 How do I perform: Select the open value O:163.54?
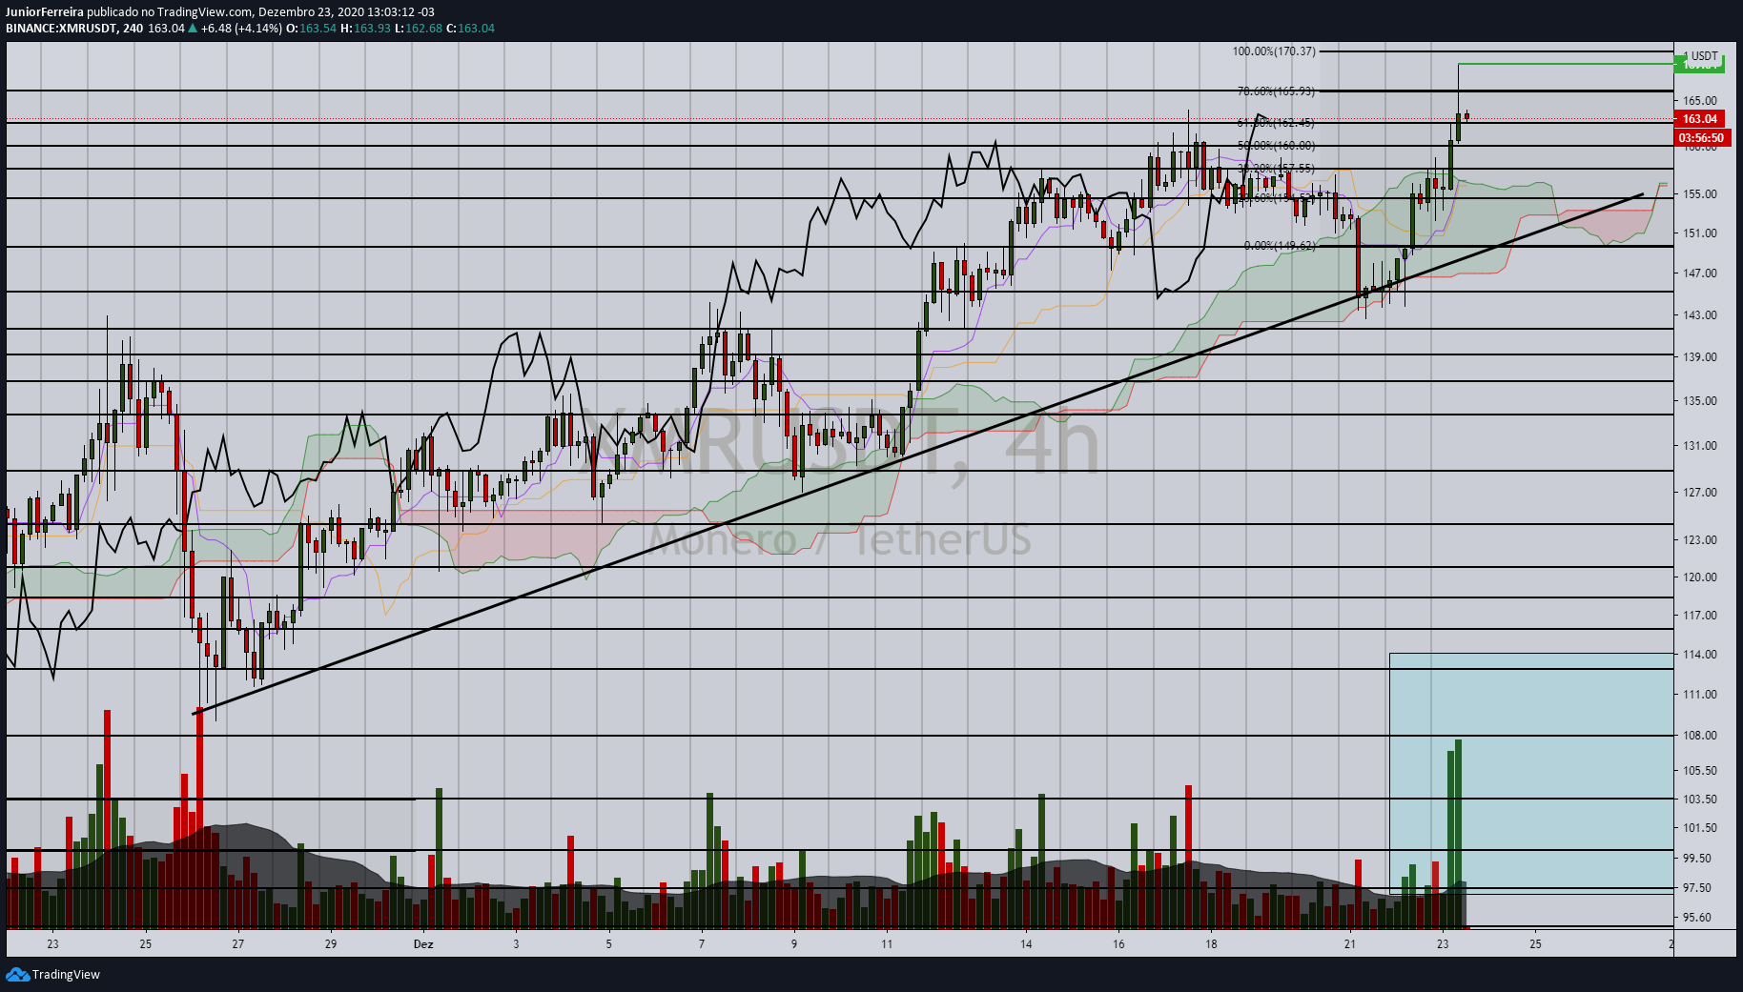312,29
